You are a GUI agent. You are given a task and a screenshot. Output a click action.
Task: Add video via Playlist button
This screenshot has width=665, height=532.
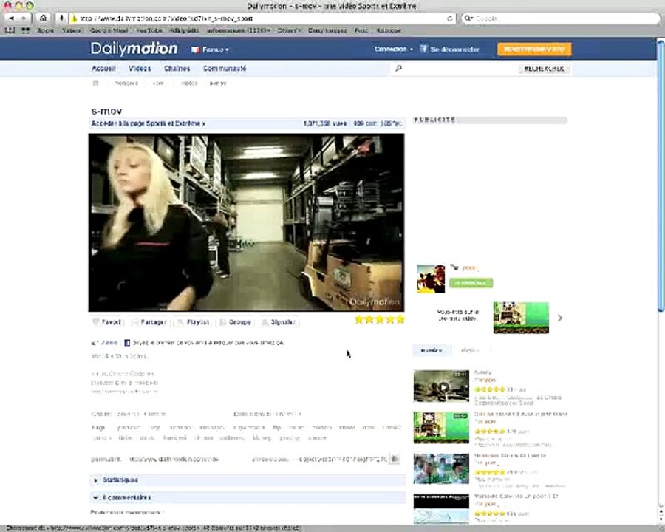tap(194, 322)
